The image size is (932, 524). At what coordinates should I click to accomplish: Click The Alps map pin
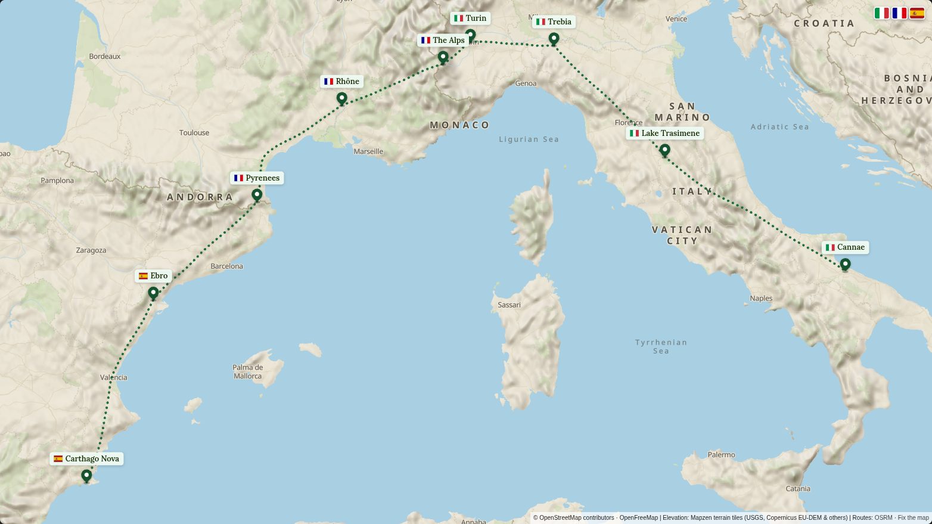pos(443,57)
